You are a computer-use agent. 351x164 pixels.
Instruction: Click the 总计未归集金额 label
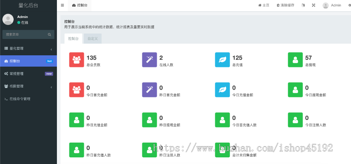tap(245, 155)
